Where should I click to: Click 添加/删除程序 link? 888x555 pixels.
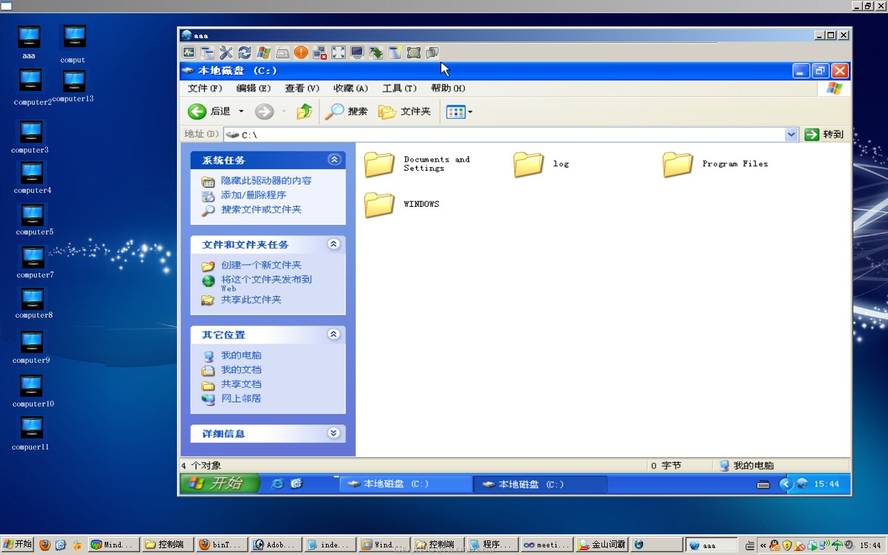253,195
